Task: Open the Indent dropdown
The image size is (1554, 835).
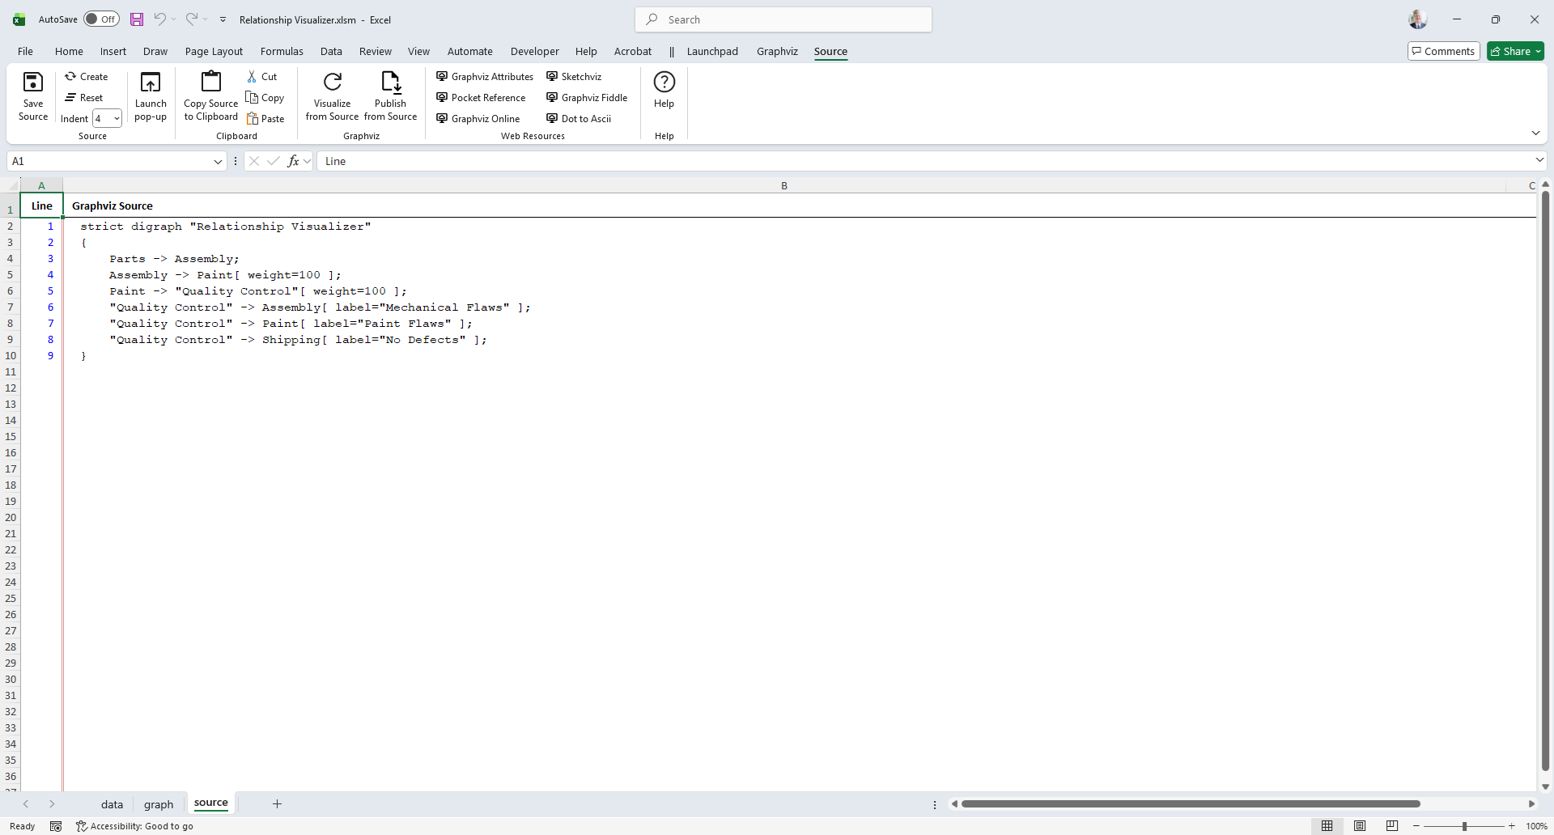Action: 117,119
